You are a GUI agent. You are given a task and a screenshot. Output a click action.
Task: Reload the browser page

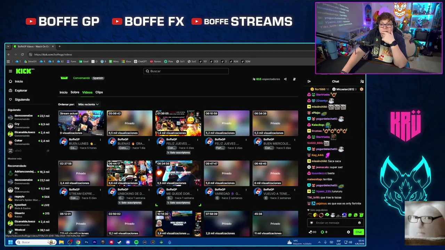[x=22, y=55]
